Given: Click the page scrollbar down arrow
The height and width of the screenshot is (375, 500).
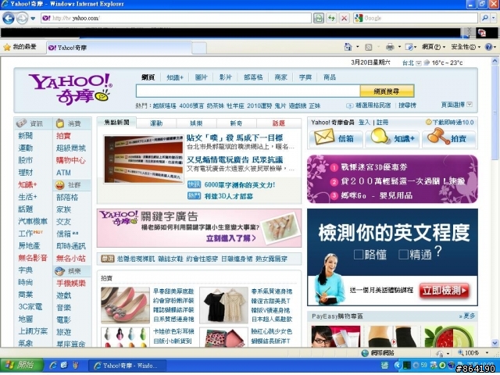Looking at the screenshot, I should (495, 343).
